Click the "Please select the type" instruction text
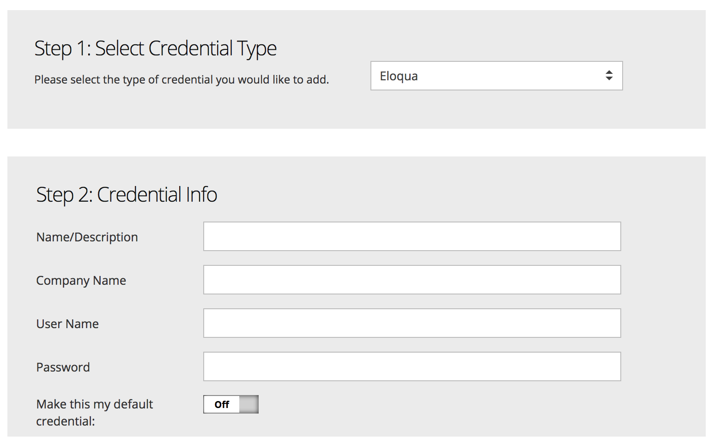 [x=182, y=80]
